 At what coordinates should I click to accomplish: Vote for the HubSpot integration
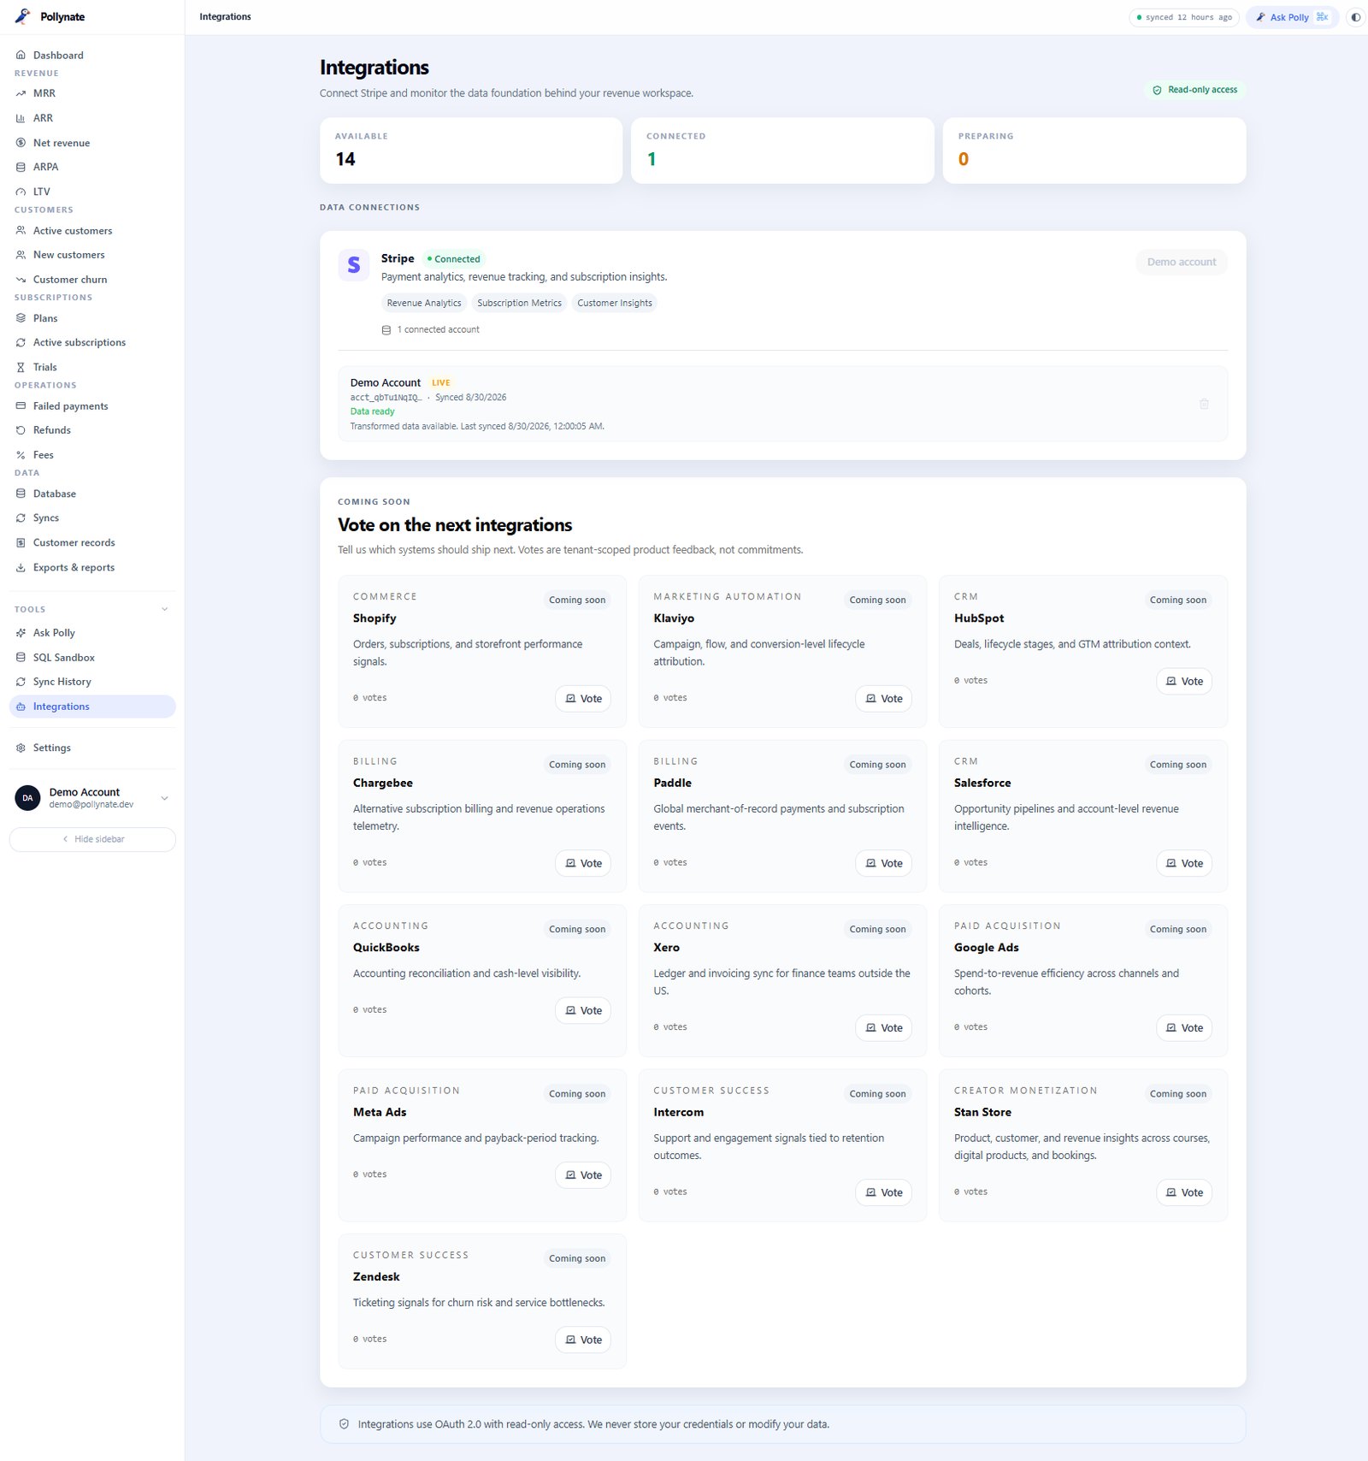[1184, 682]
